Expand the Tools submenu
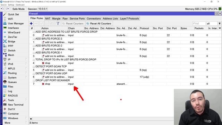The height and width of the screenshot is (125, 222). click(x=26, y=100)
